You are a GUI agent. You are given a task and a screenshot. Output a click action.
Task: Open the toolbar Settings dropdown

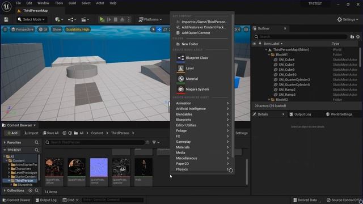click(348, 20)
